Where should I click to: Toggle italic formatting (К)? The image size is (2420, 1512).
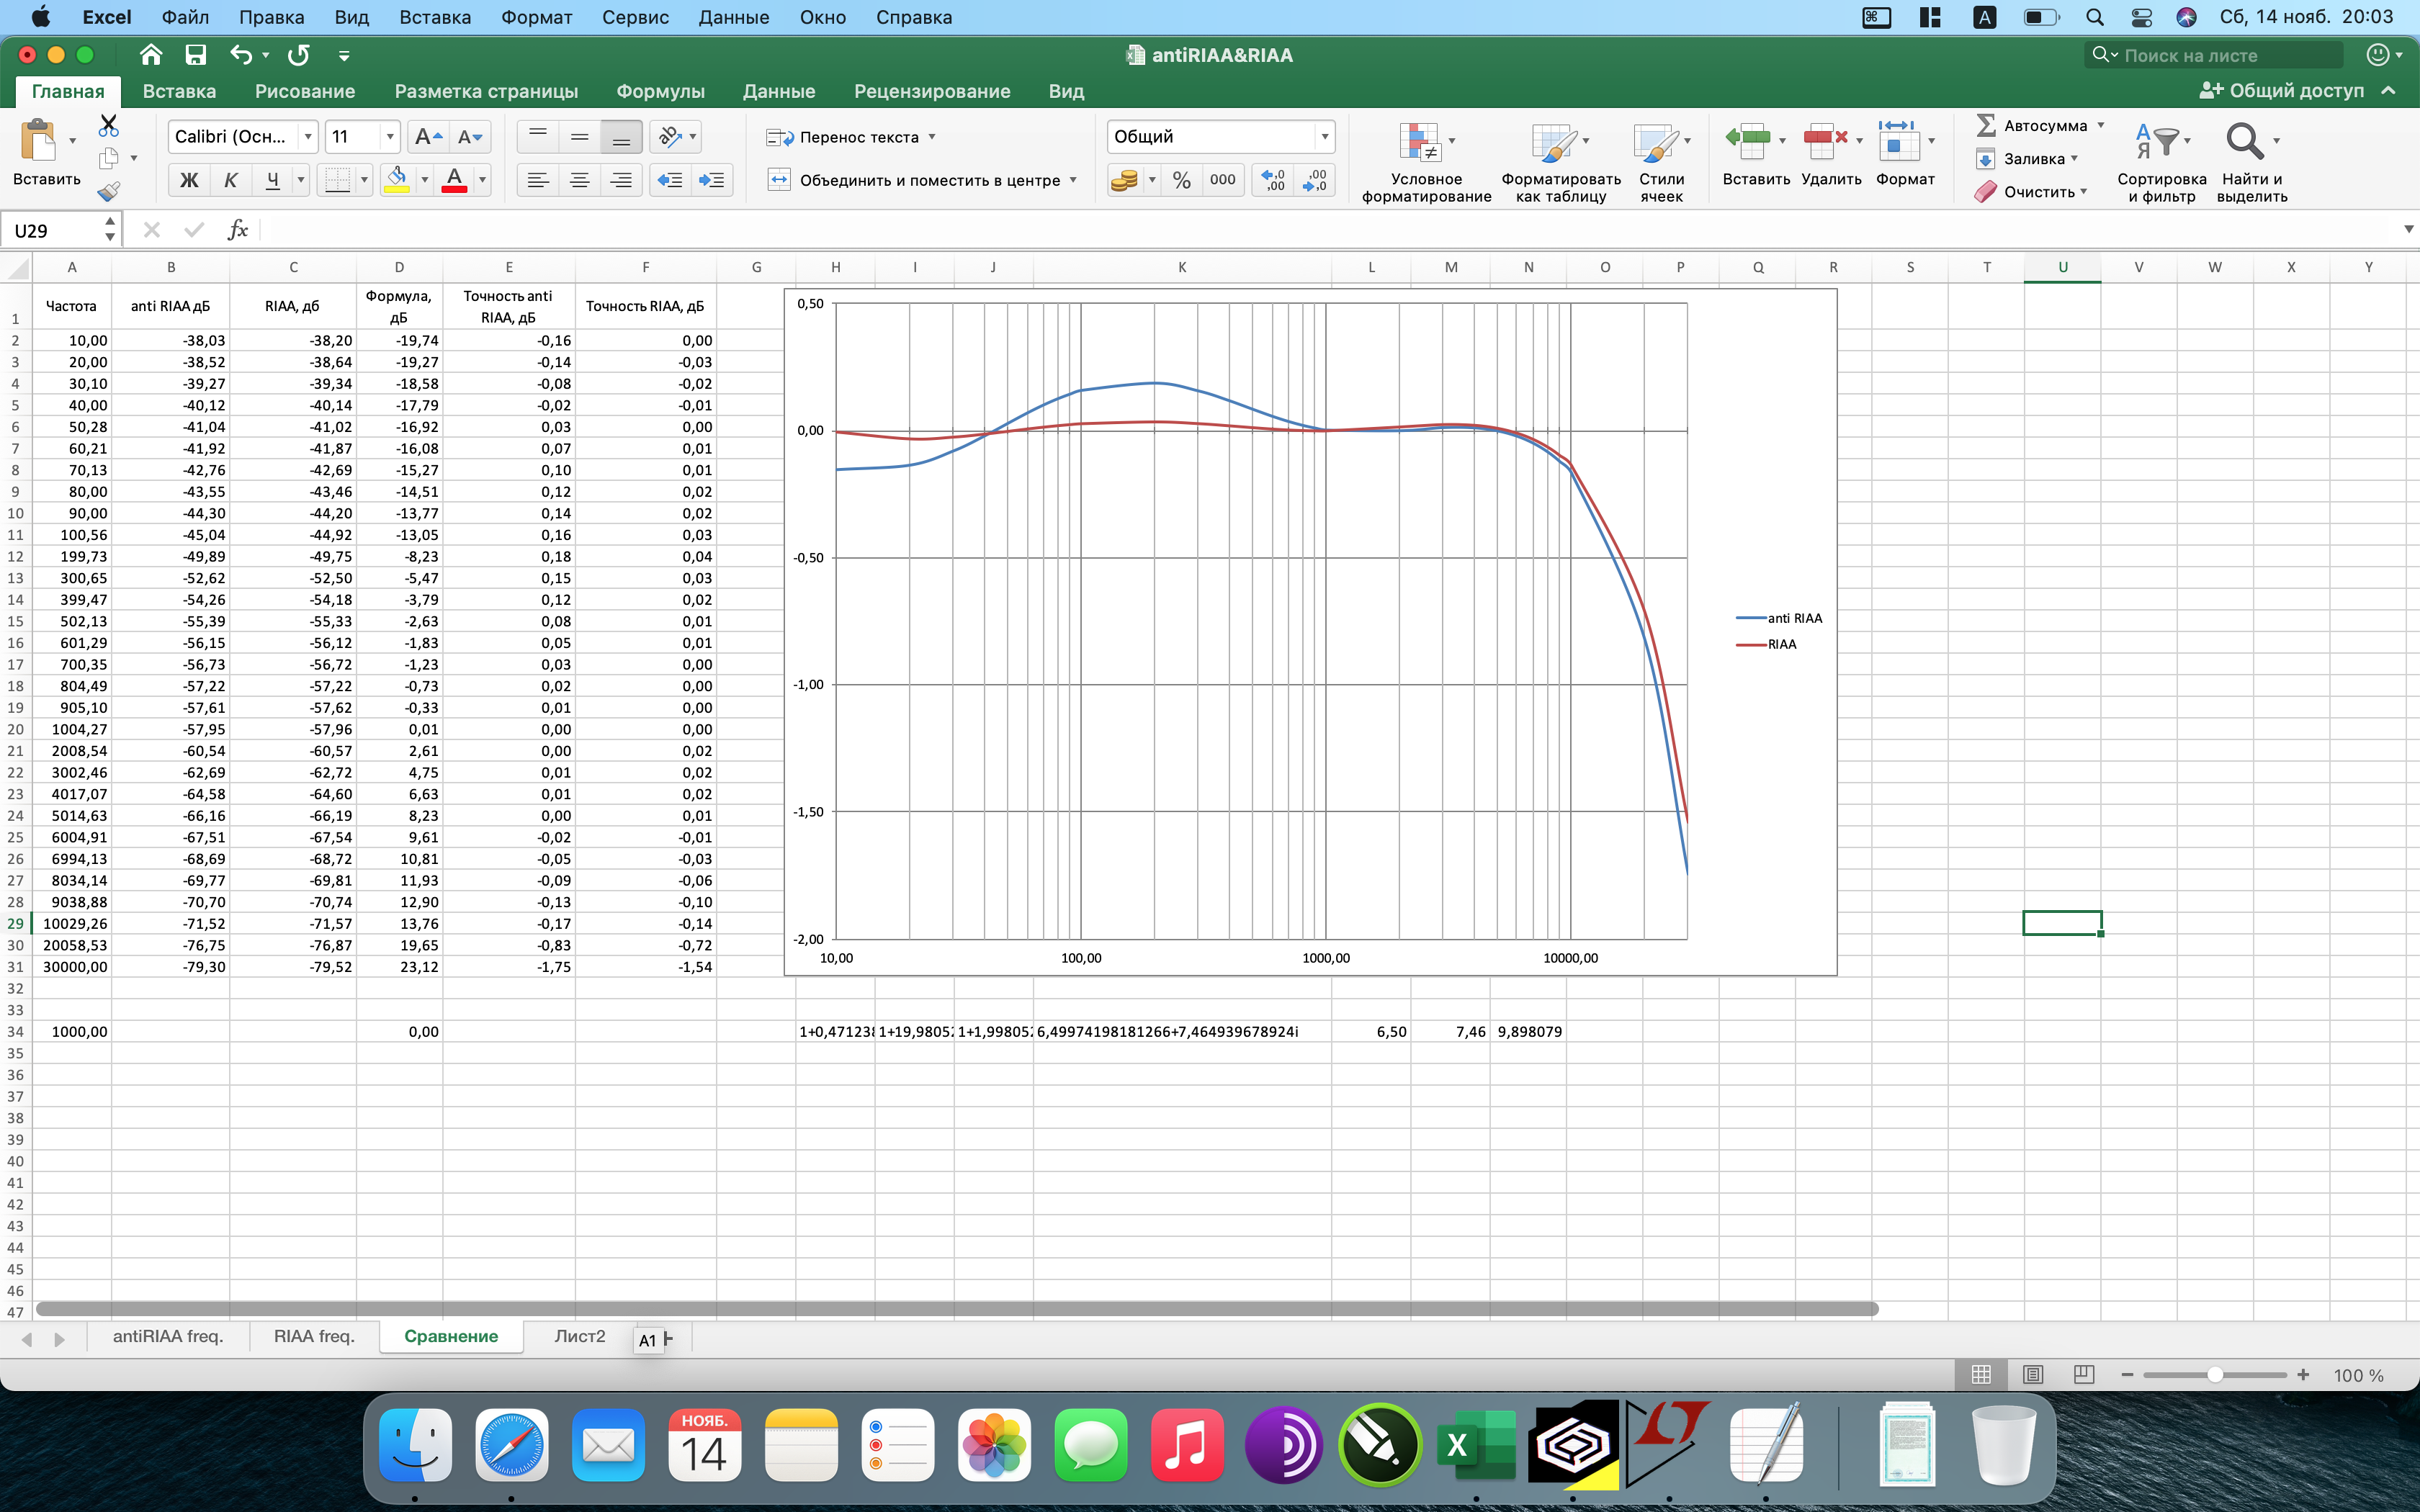click(230, 180)
